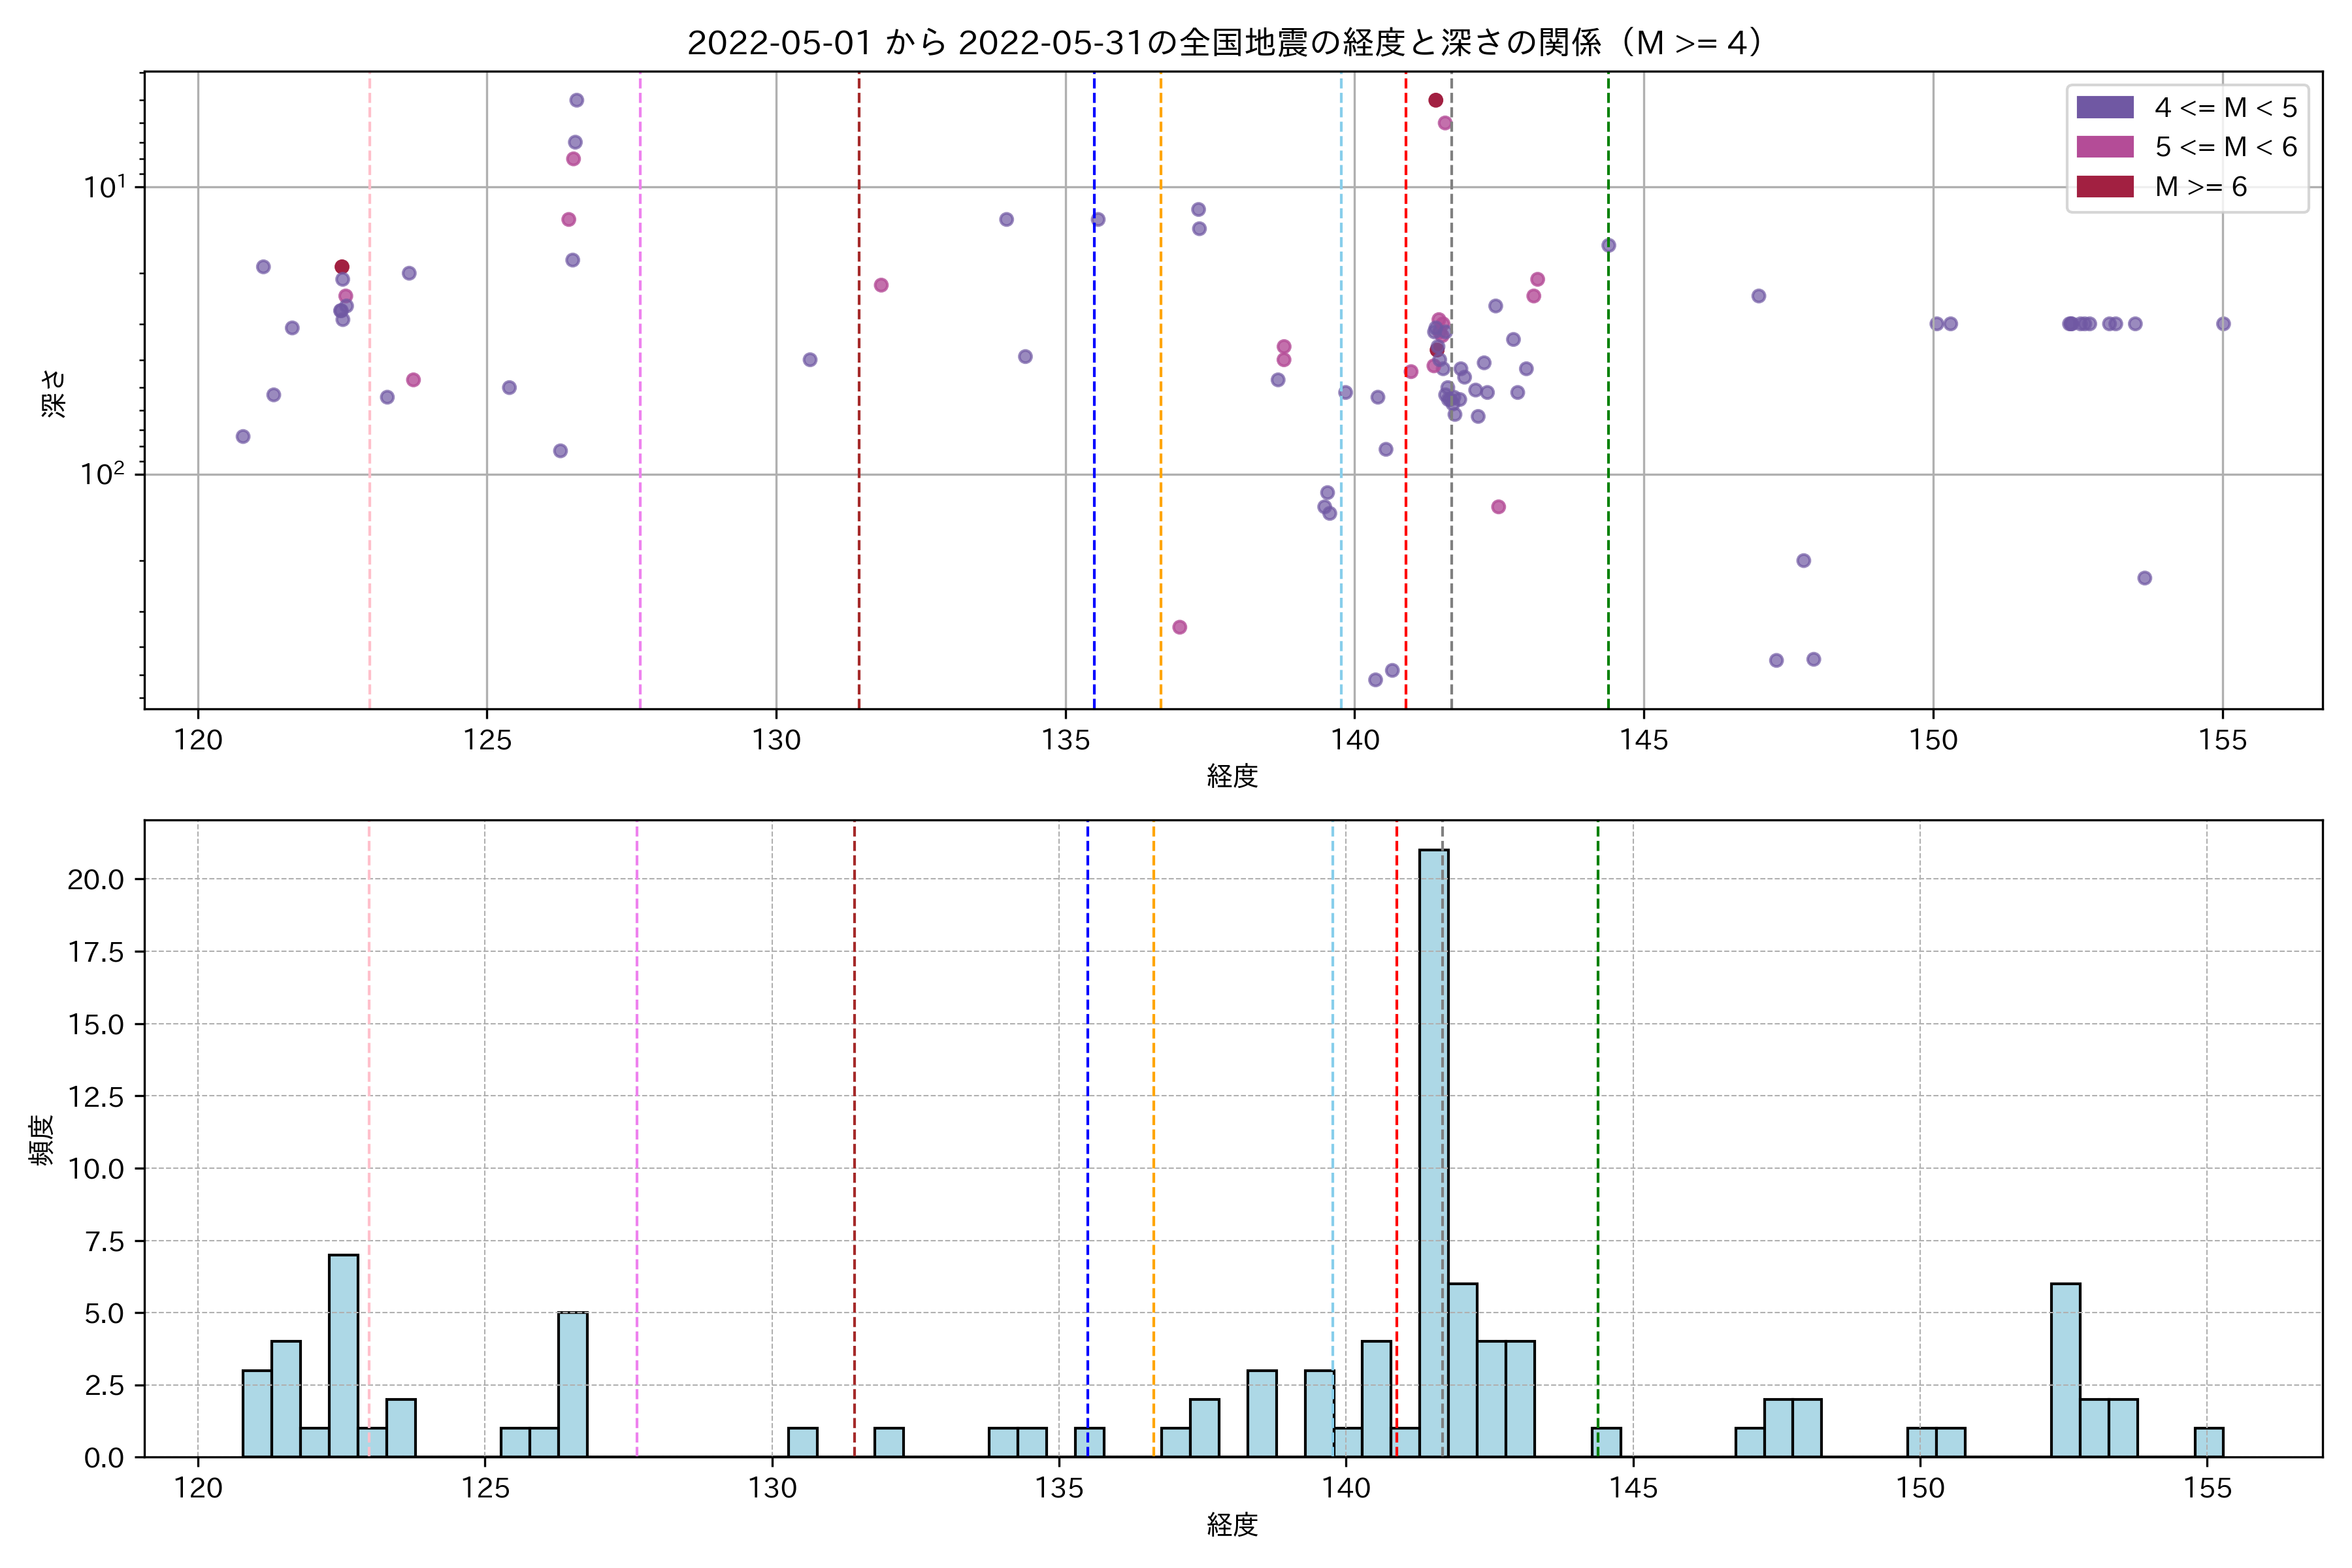
Task: Click the histogram bar with height 7 near longitude 122.5
Action: pos(343,1355)
